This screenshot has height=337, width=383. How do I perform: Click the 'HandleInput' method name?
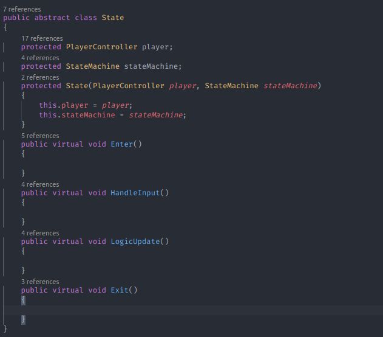tap(135, 193)
